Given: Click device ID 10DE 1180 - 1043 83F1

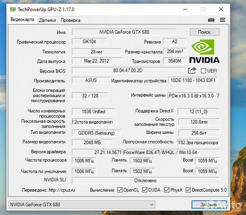Looking at the screenshot, I should [x=193, y=80].
